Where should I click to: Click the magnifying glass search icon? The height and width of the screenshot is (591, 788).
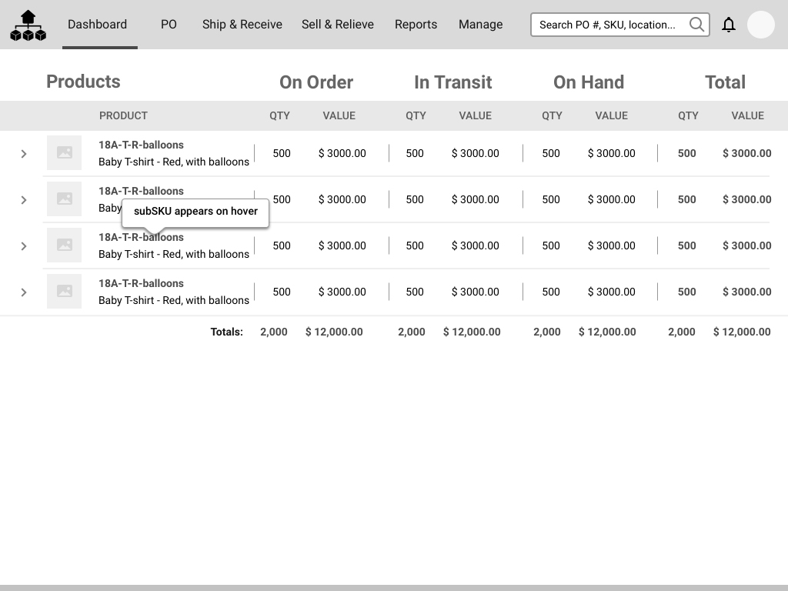[x=696, y=25]
